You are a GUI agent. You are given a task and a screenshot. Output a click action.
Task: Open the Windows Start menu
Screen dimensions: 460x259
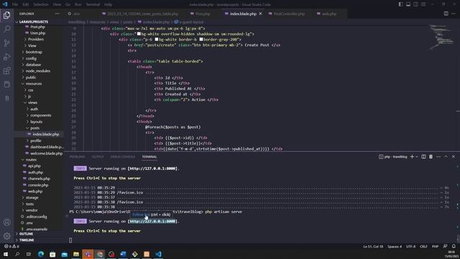[6, 254]
